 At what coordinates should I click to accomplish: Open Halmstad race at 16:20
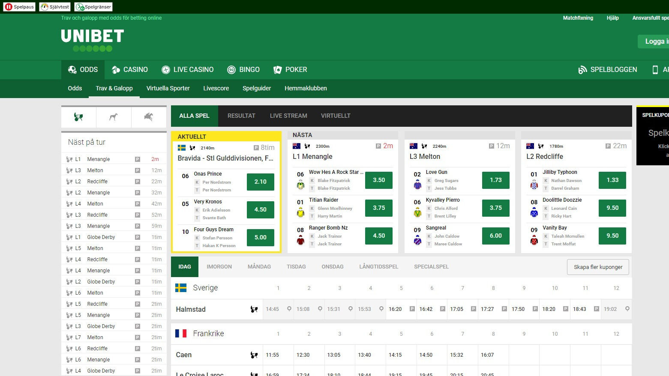coord(401,309)
